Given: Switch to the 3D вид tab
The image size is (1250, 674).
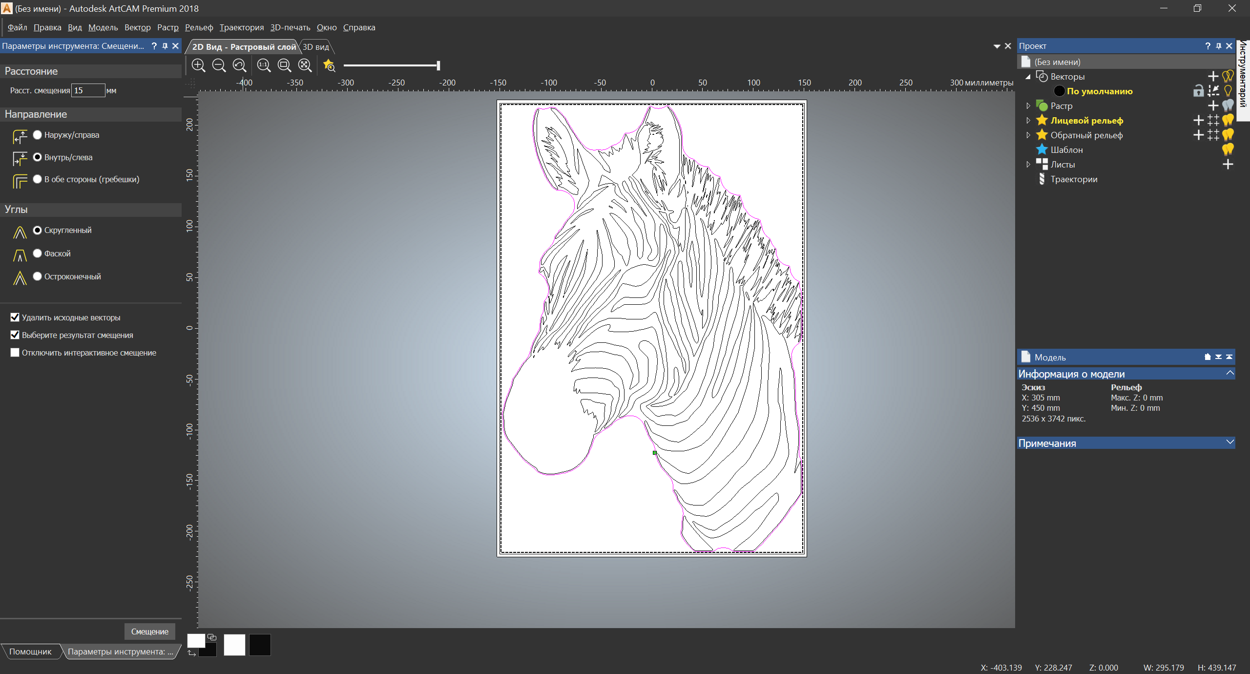Looking at the screenshot, I should click(x=316, y=47).
